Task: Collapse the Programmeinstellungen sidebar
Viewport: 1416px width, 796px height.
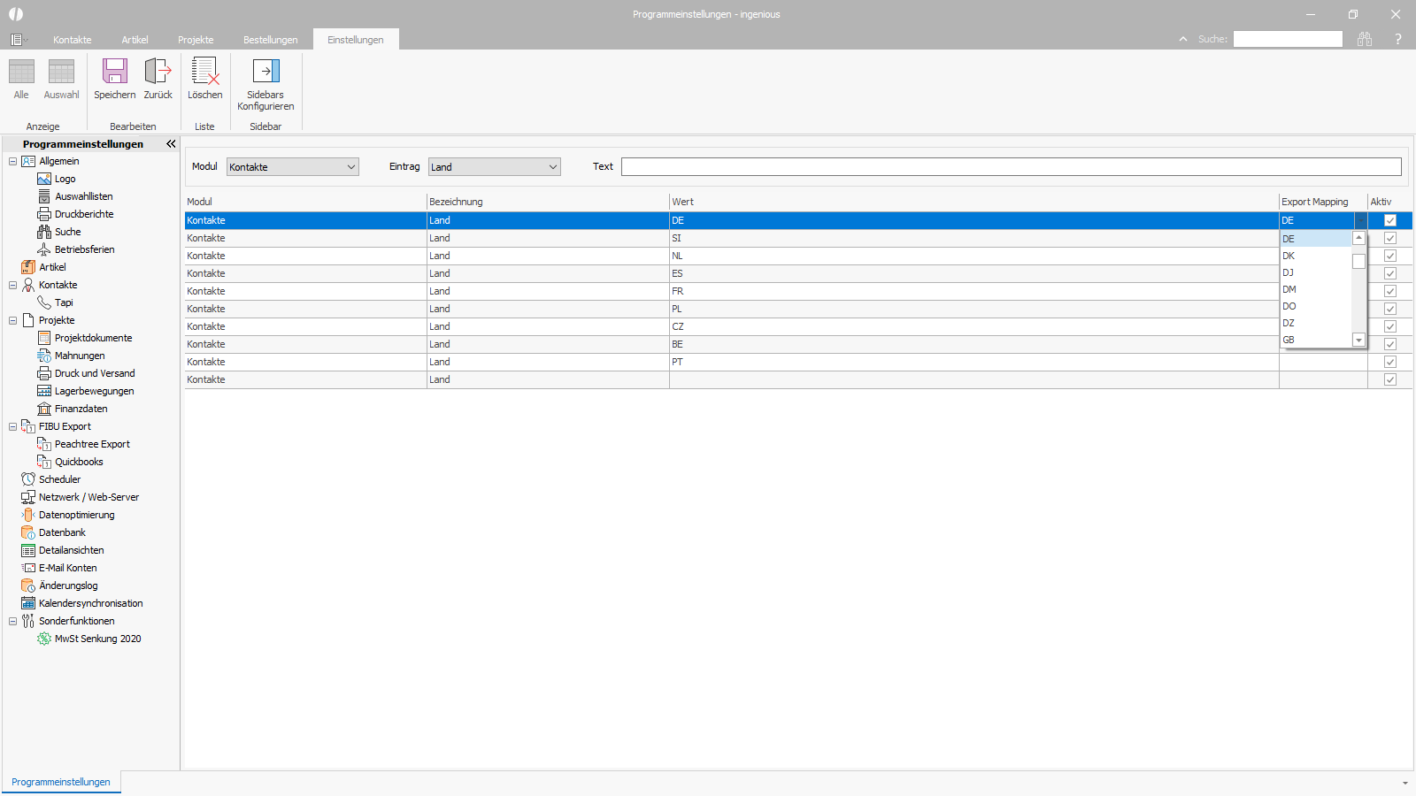Action: pos(171,143)
